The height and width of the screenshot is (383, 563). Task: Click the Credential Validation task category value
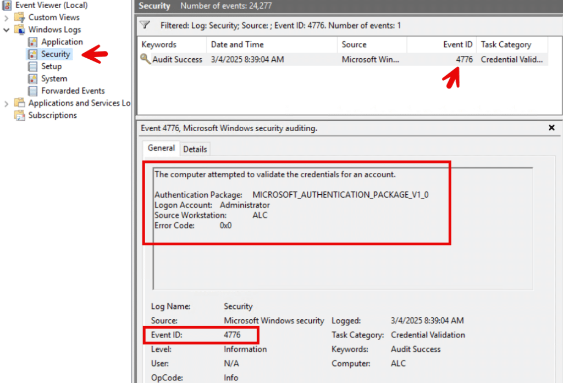[428, 335]
